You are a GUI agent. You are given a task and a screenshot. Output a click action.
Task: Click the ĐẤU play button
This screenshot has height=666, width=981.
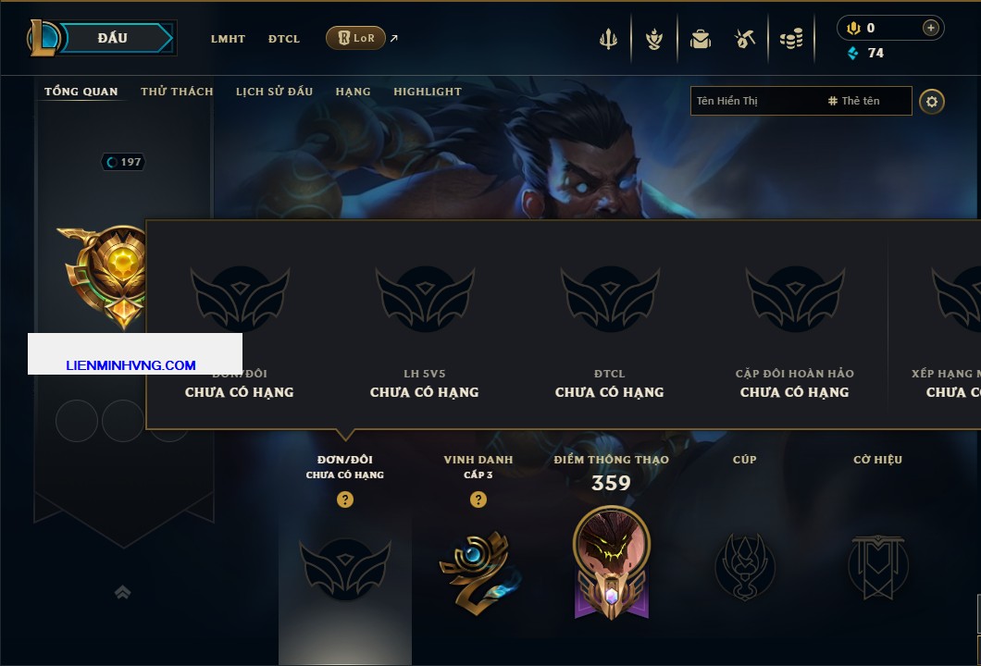(113, 38)
